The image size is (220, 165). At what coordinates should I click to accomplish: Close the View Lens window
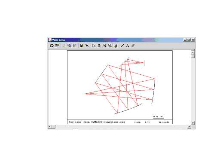[193, 40]
